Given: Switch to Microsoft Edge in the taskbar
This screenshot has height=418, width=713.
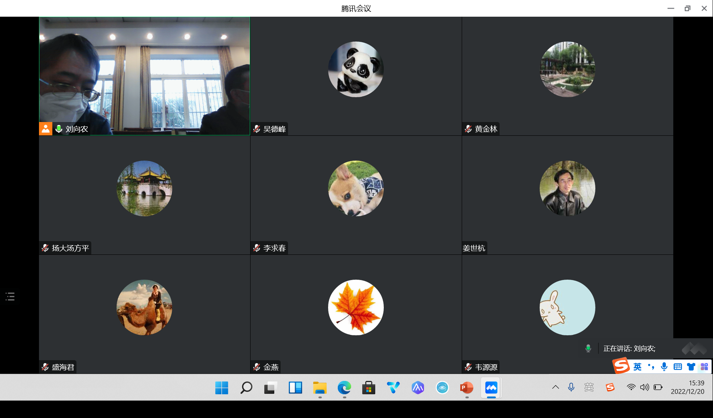Looking at the screenshot, I should coord(344,388).
